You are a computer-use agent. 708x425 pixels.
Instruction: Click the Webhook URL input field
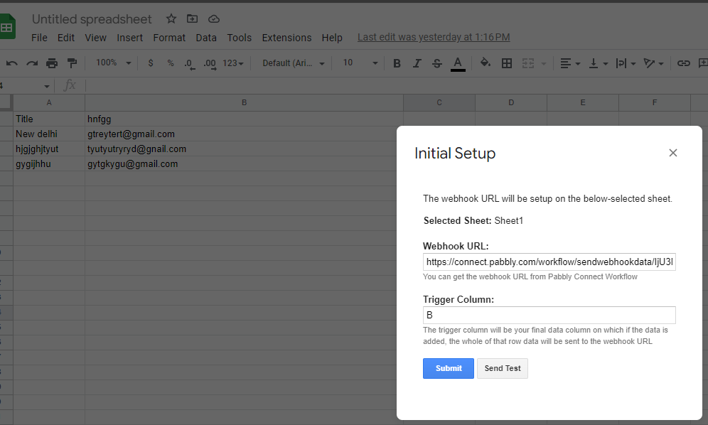pos(549,262)
